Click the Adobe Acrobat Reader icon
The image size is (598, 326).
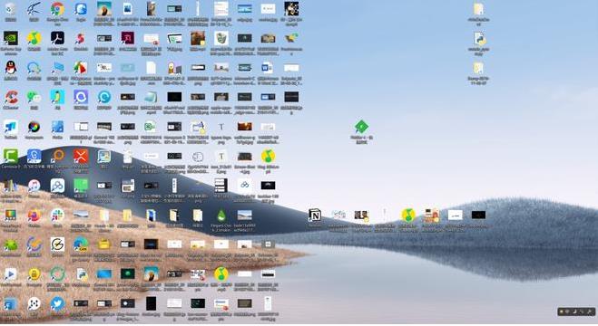click(57, 38)
